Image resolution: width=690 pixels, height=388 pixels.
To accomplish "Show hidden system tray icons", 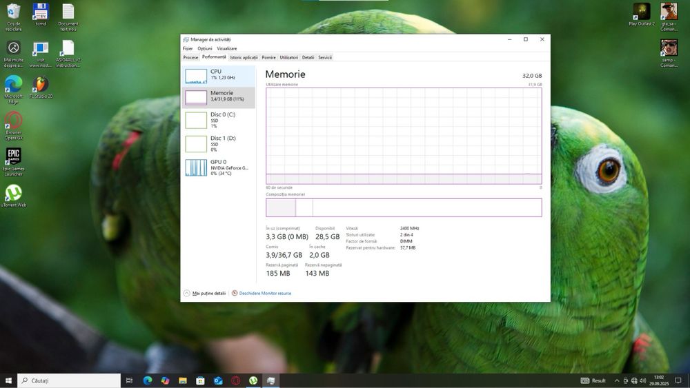I will pos(617,380).
